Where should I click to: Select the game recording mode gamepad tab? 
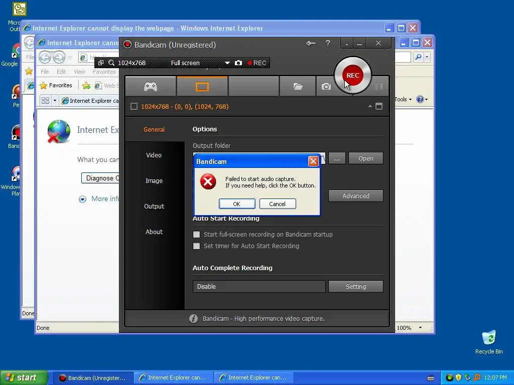[151, 86]
